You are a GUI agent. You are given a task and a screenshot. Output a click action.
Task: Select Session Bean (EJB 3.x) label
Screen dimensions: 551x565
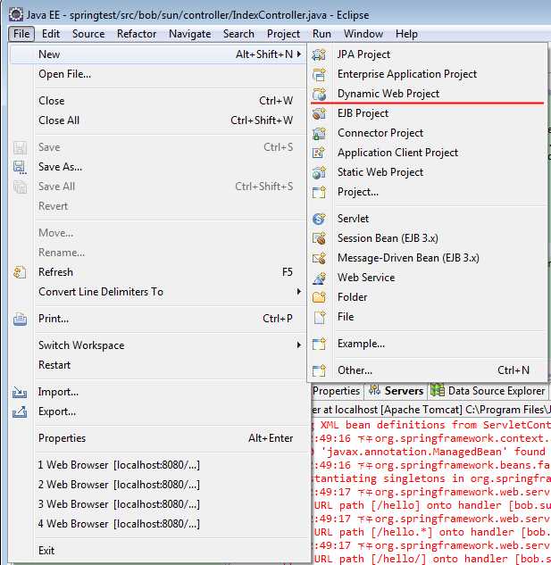pos(388,238)
